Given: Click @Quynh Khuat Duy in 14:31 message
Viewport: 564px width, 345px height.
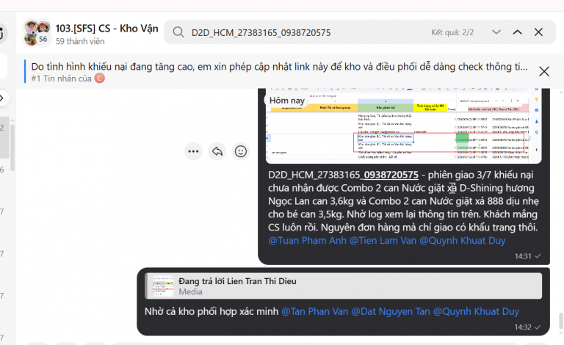Looking at the screenshot, I should pos(462,241).
